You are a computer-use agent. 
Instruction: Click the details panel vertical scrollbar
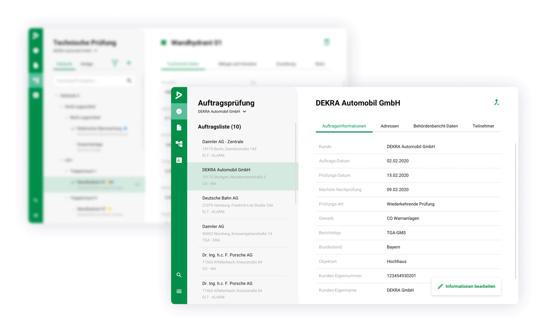(x=515, y=211)
